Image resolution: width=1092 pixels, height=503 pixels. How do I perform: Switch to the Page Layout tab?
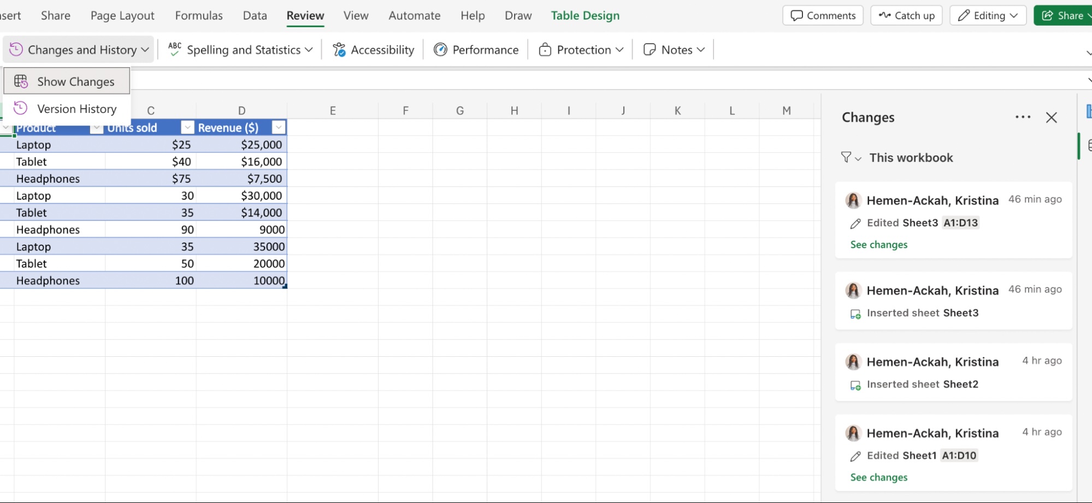pos(122,16)
